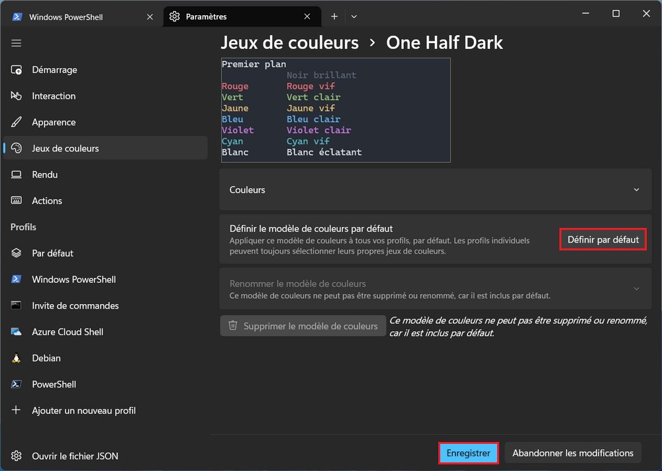Open the Debian profile settings
Viewport: 662px width, 471px height.
point(105,358)
